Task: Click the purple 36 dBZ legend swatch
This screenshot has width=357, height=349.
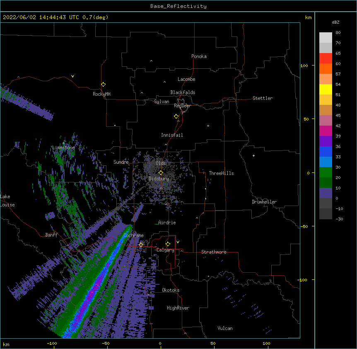Action: (x=326, y=141)
